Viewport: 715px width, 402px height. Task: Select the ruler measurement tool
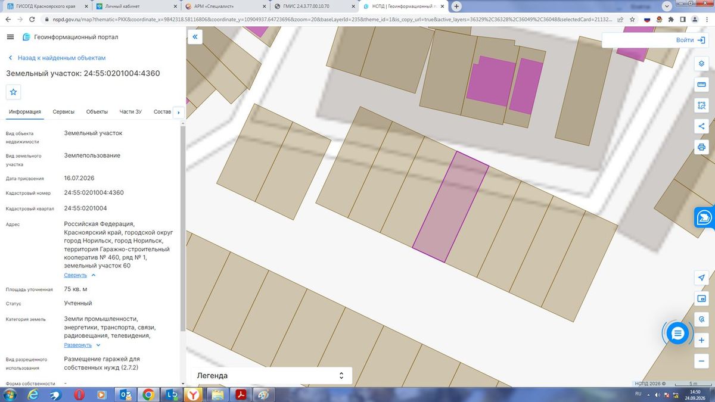[701, 85]
